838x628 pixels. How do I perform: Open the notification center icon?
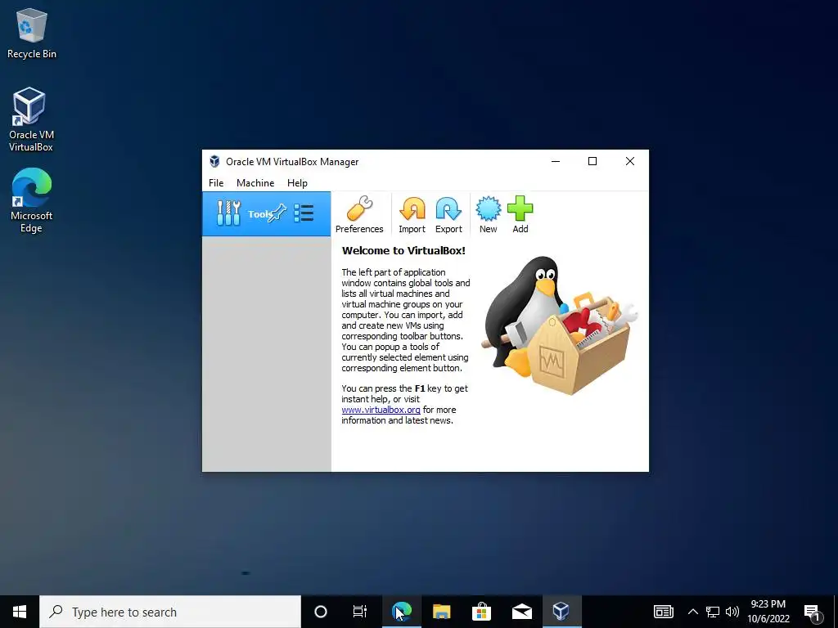812,612
